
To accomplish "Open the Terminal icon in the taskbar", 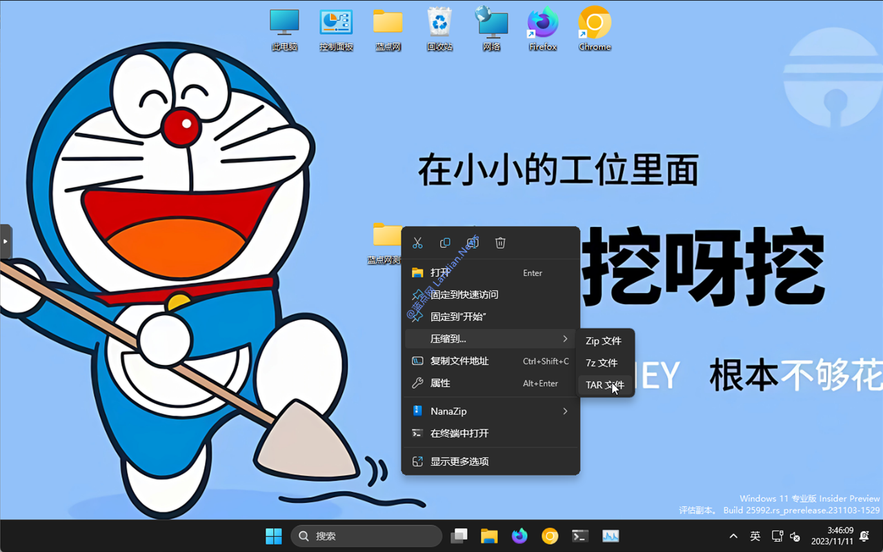I will tap(580, 536).
